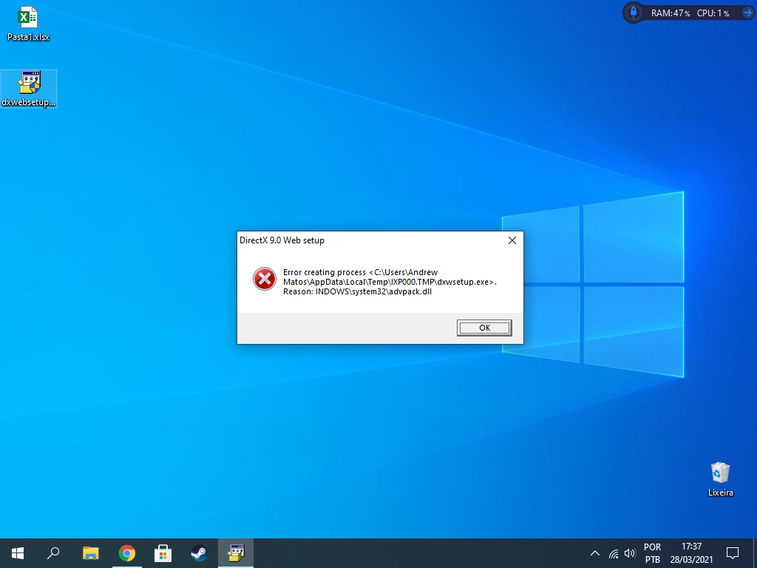
Task: Select the dxwebsetup desktop icon
Action: coord(29,89)
